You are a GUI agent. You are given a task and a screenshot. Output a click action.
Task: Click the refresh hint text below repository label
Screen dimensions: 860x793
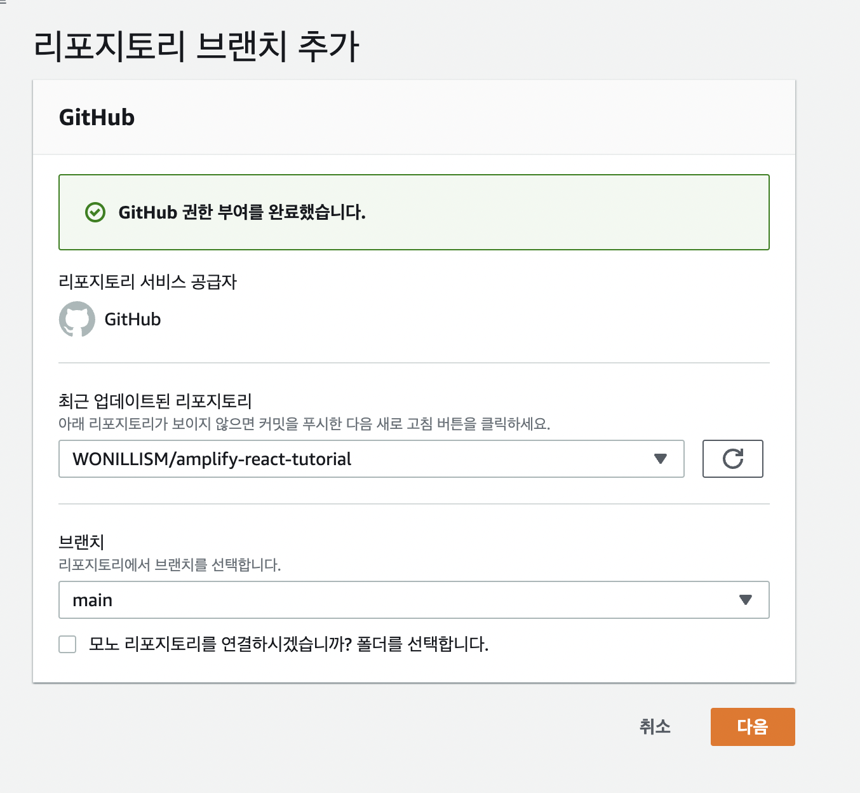[x=304, y=424]
